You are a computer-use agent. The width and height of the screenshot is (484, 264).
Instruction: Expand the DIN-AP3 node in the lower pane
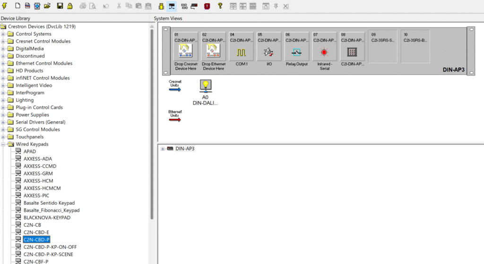(163, 149)
